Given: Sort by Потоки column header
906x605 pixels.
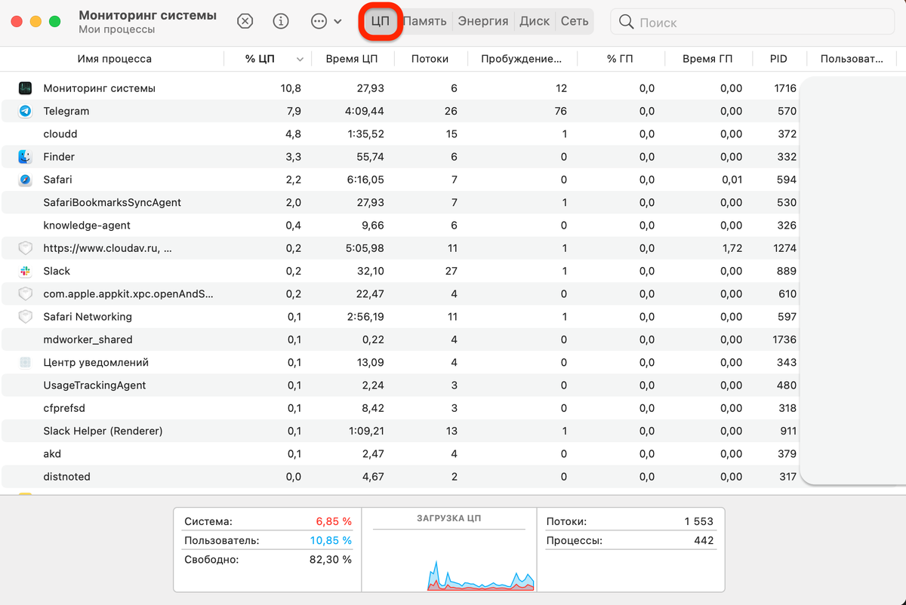Looking at the screenshot, I should tap(430, 59).
